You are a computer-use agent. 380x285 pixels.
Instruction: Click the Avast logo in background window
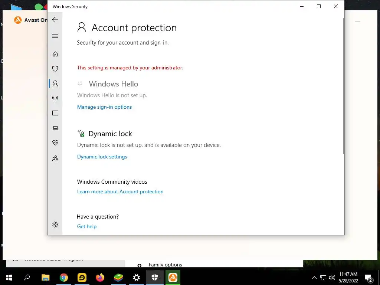click(18, 20)
